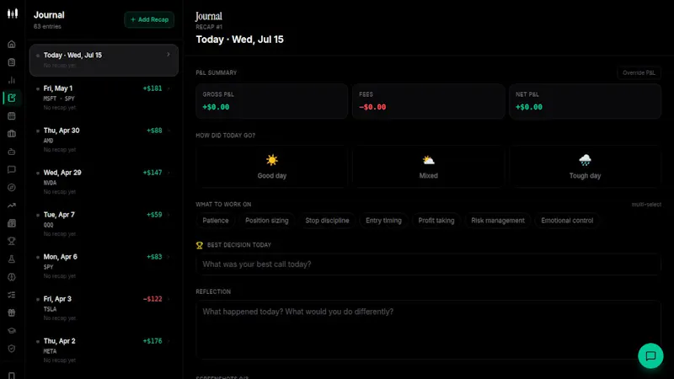Open the Thu, Apr 30 journal entry
The image size is (674, 379).
104,140
